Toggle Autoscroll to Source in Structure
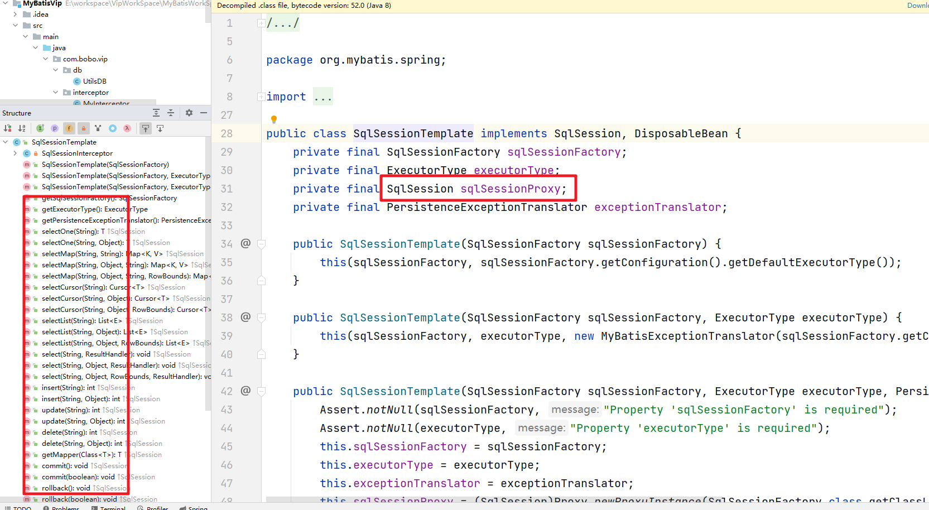929x510 pixels. point(146,128)
